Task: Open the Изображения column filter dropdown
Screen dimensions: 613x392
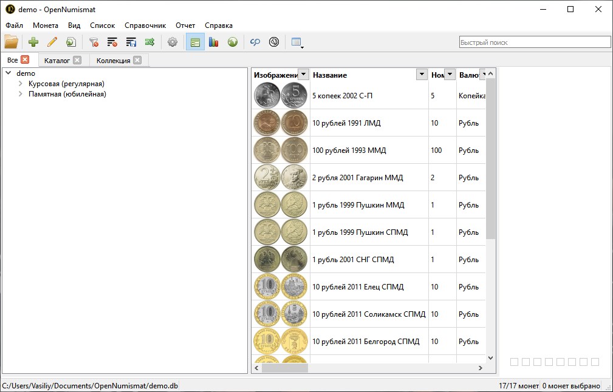Action: coord(303,75)
